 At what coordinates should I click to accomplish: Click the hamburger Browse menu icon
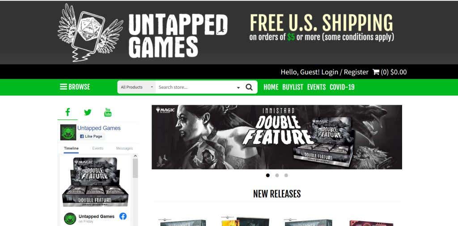coord(64,87)
